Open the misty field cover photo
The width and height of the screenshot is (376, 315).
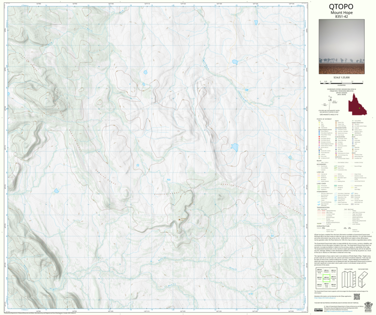point(341,47)
